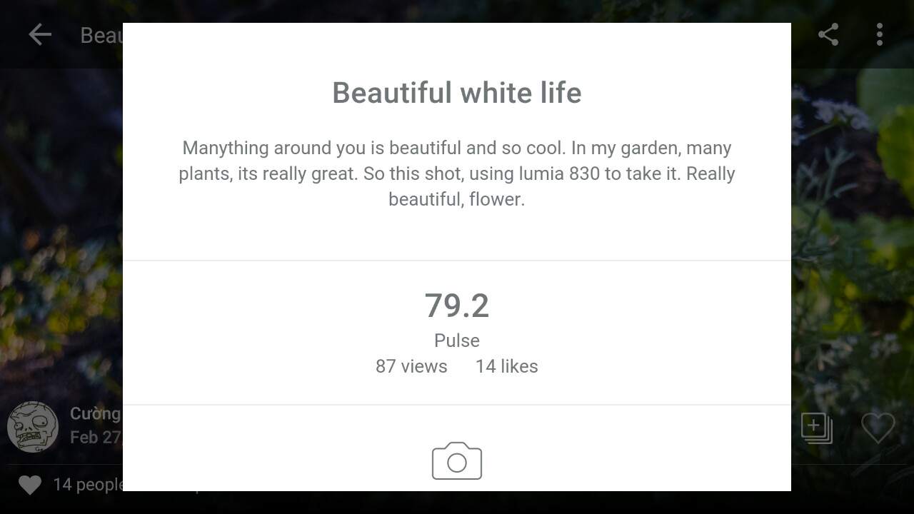Tap the Feb 27 date text
The width and height of the screenshot is (914, 514).
[96, 437]
